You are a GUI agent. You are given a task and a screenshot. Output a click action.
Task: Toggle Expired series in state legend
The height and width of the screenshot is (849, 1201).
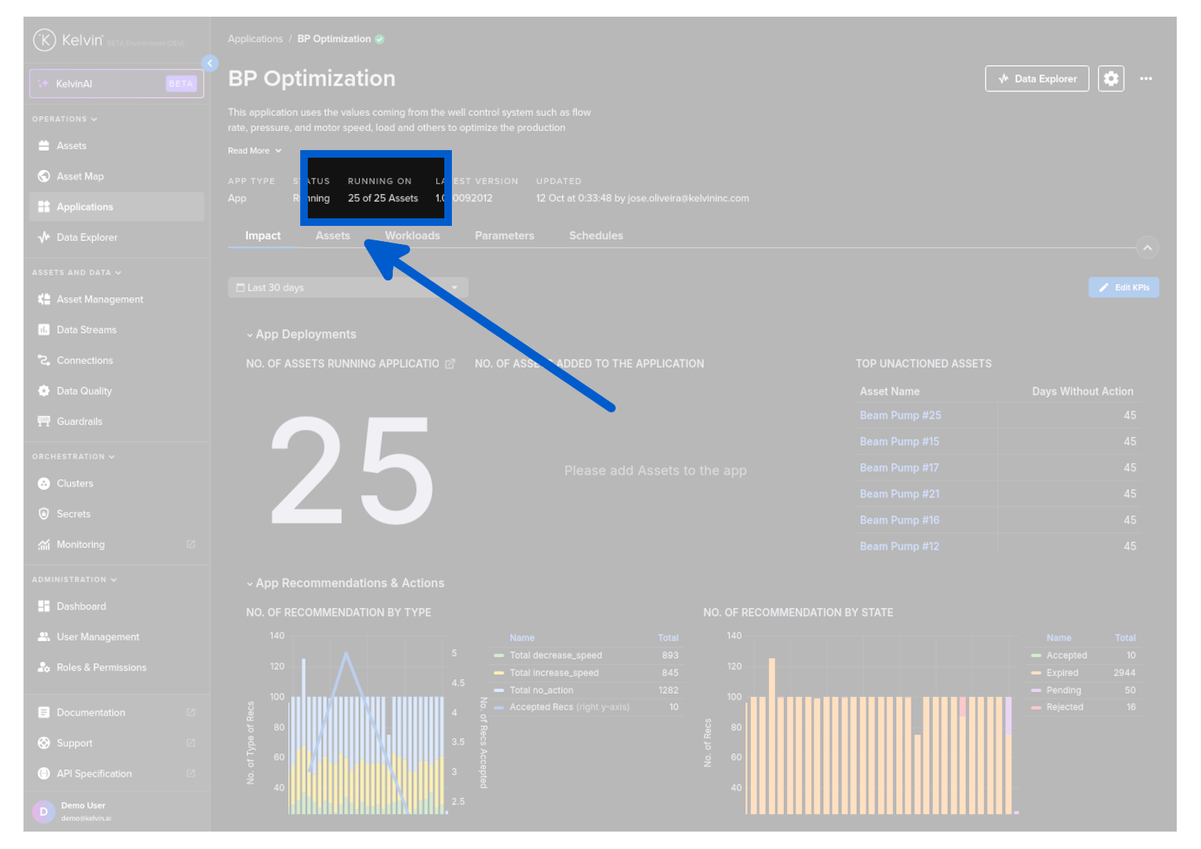pyautogui.click(x=1061, y=673)
